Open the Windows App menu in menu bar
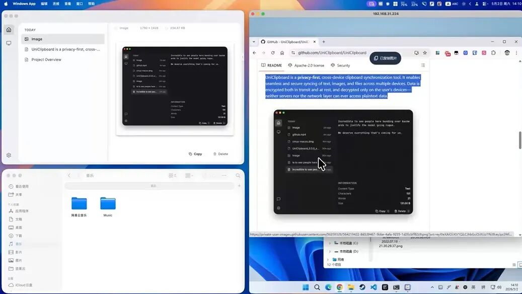 [x=24, y=4]
